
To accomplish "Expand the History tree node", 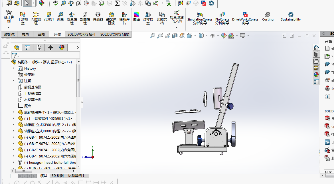I will pyautogui.click(x=13, y=68).
